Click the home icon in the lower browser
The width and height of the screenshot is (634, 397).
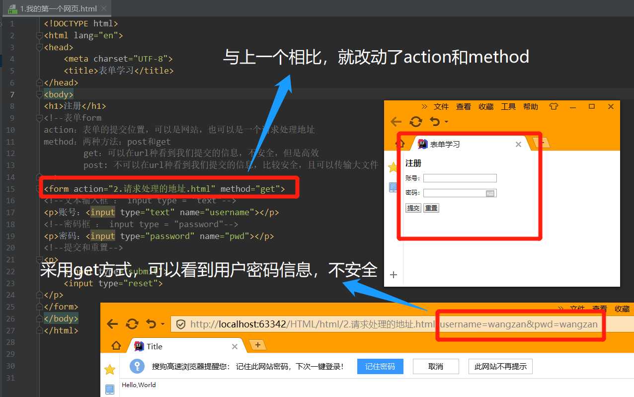116,346
